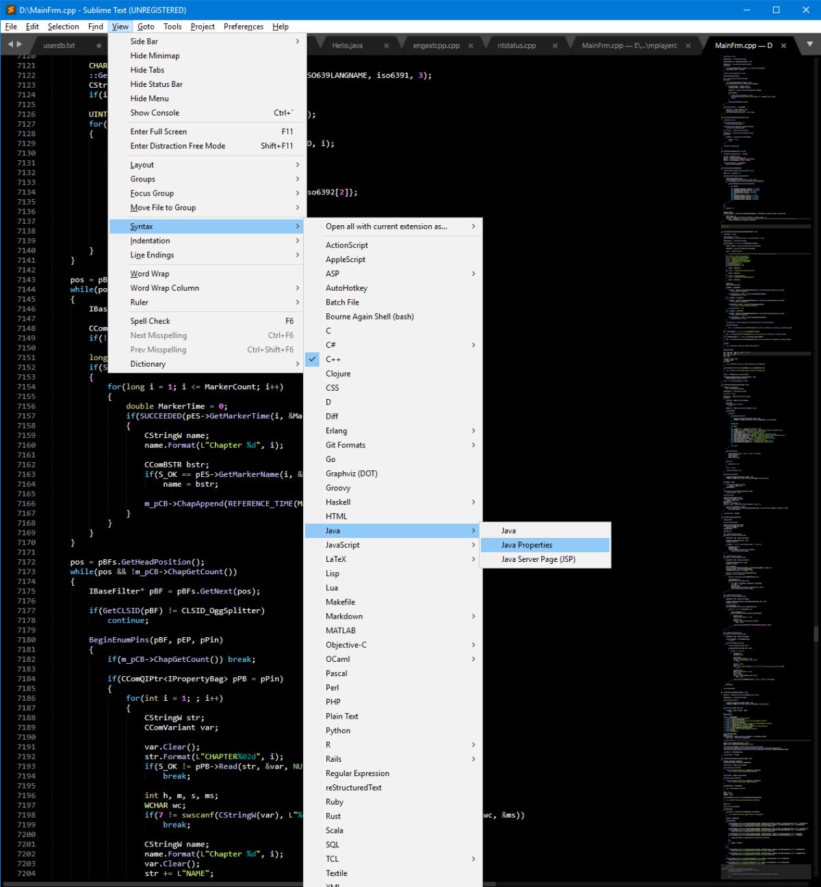Expand the Layout submenu

click(207, 165)
